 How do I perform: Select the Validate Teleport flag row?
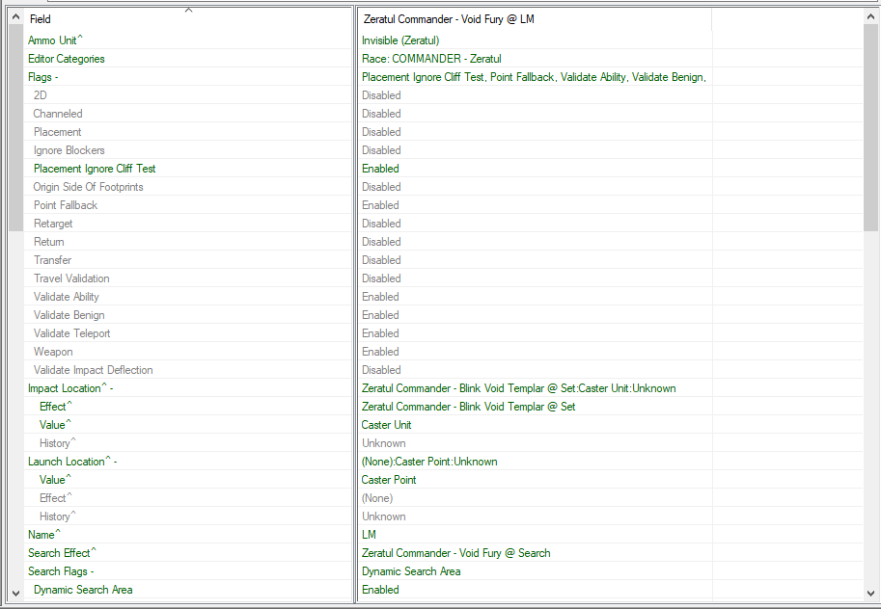[187, 333]
